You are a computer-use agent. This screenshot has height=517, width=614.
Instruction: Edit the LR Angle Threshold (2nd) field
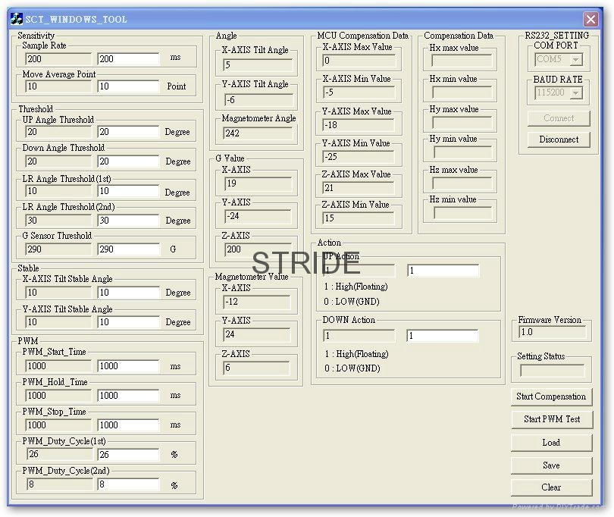click(128, 221)
